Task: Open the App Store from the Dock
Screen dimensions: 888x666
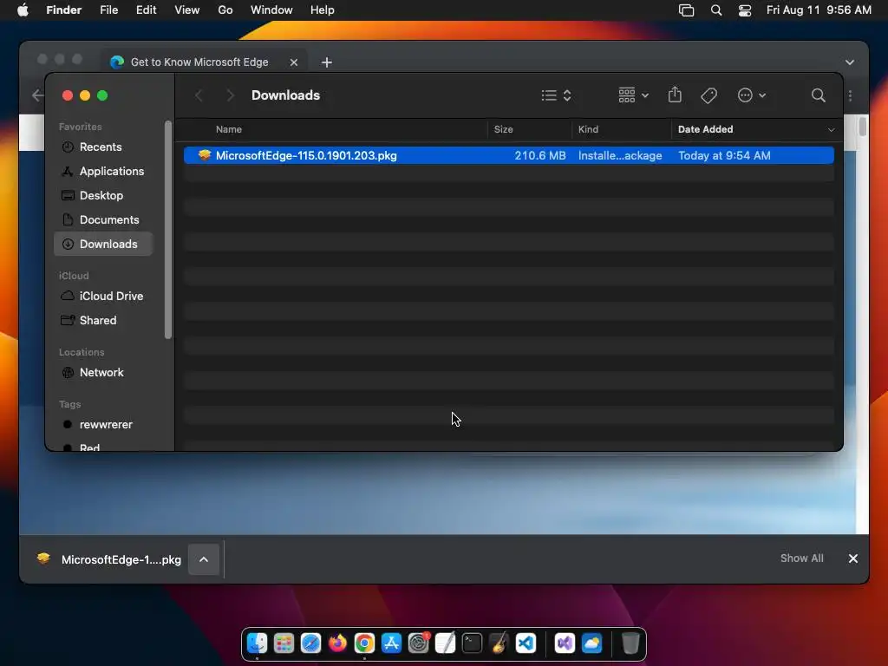Action: [391, 643]
